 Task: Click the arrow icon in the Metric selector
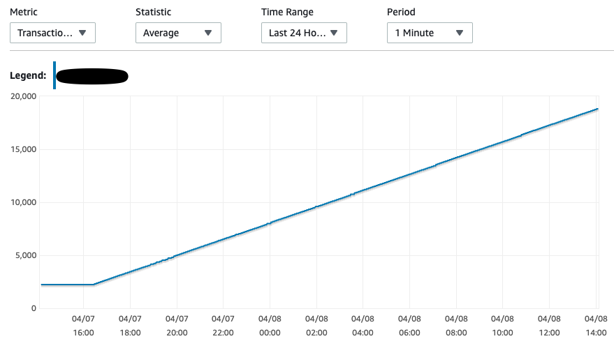pos(82,33)
